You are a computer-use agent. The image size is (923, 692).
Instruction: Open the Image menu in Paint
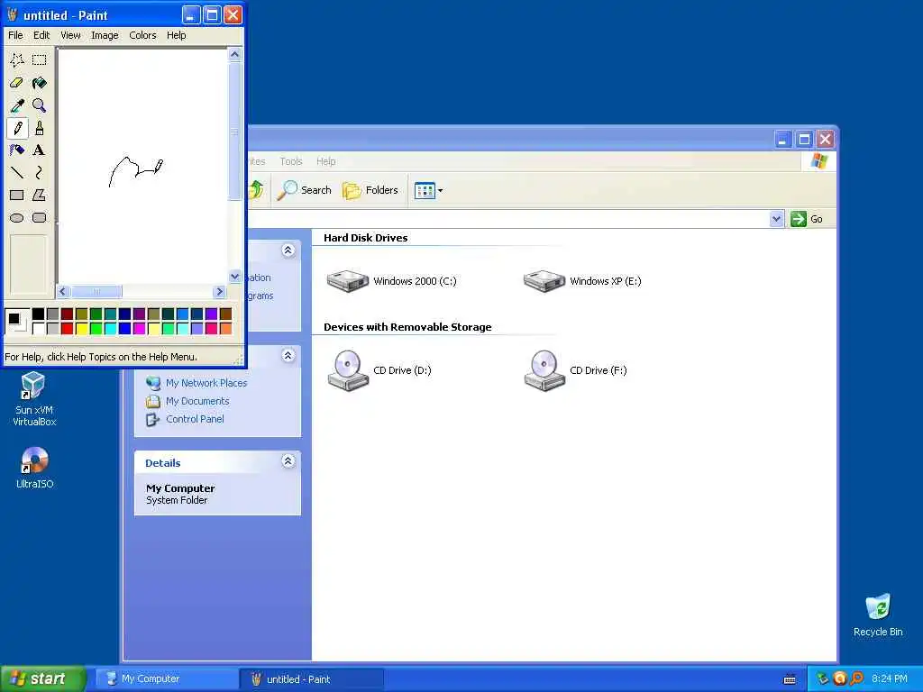[x=105, y=35]
